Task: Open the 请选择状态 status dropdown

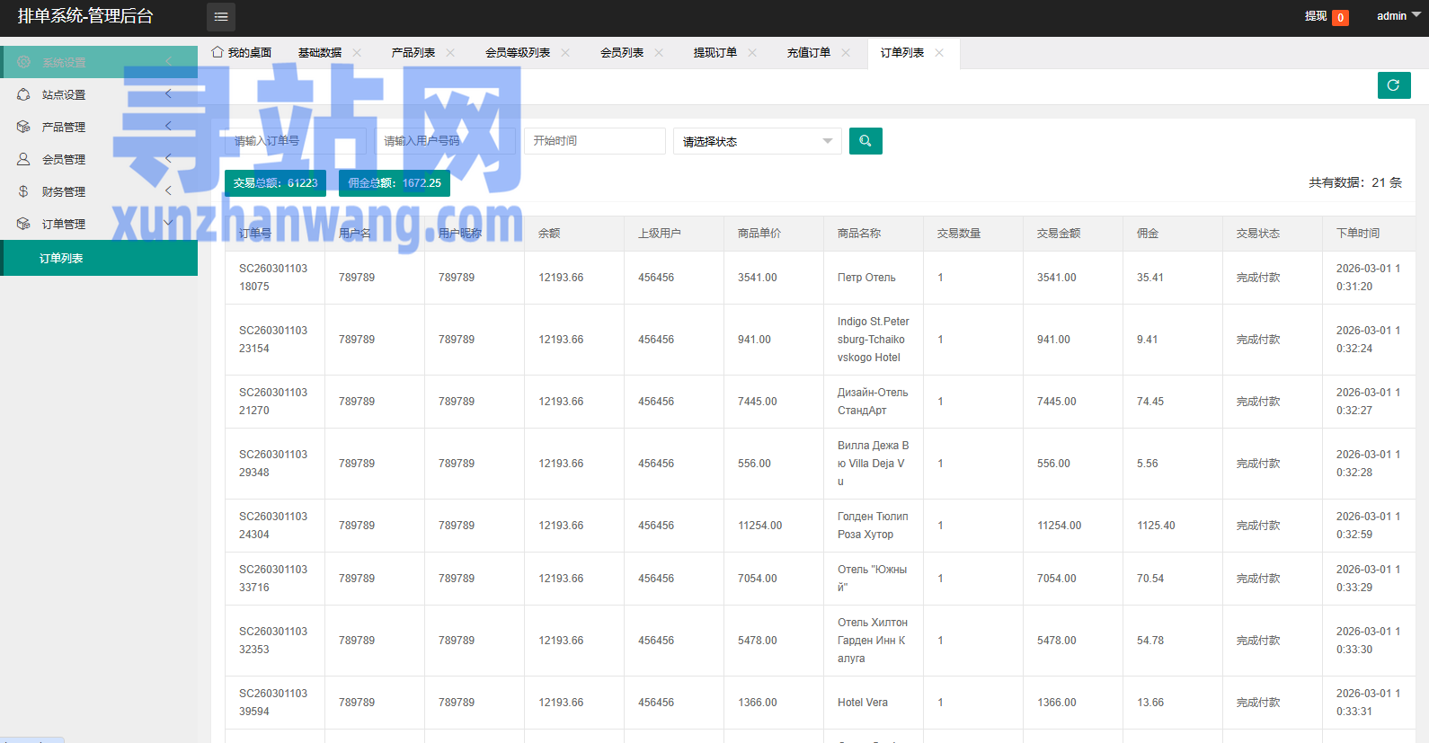Action: click(757, 141)
